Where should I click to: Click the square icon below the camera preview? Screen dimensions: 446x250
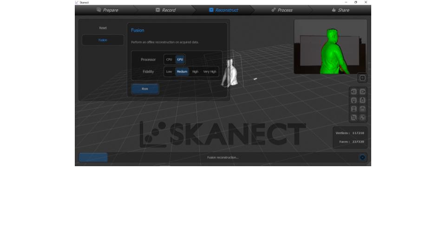pos(362,78)
